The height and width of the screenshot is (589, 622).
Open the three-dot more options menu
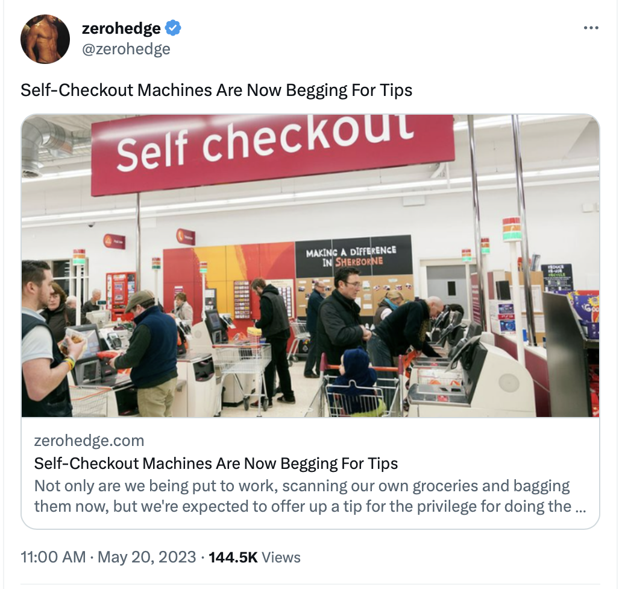tap(591, 28)
